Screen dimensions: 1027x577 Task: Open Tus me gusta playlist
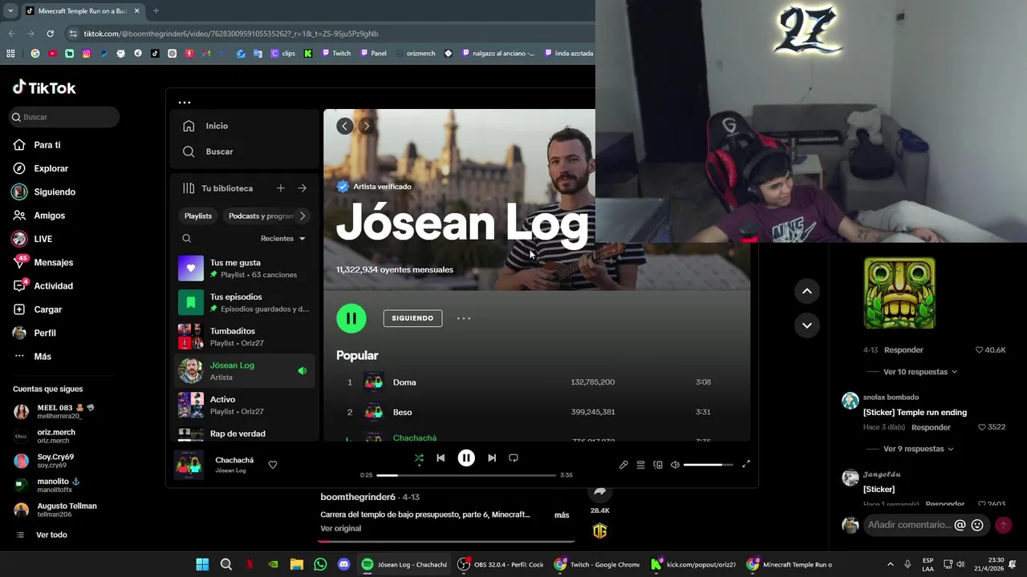[x=245, y=268]
